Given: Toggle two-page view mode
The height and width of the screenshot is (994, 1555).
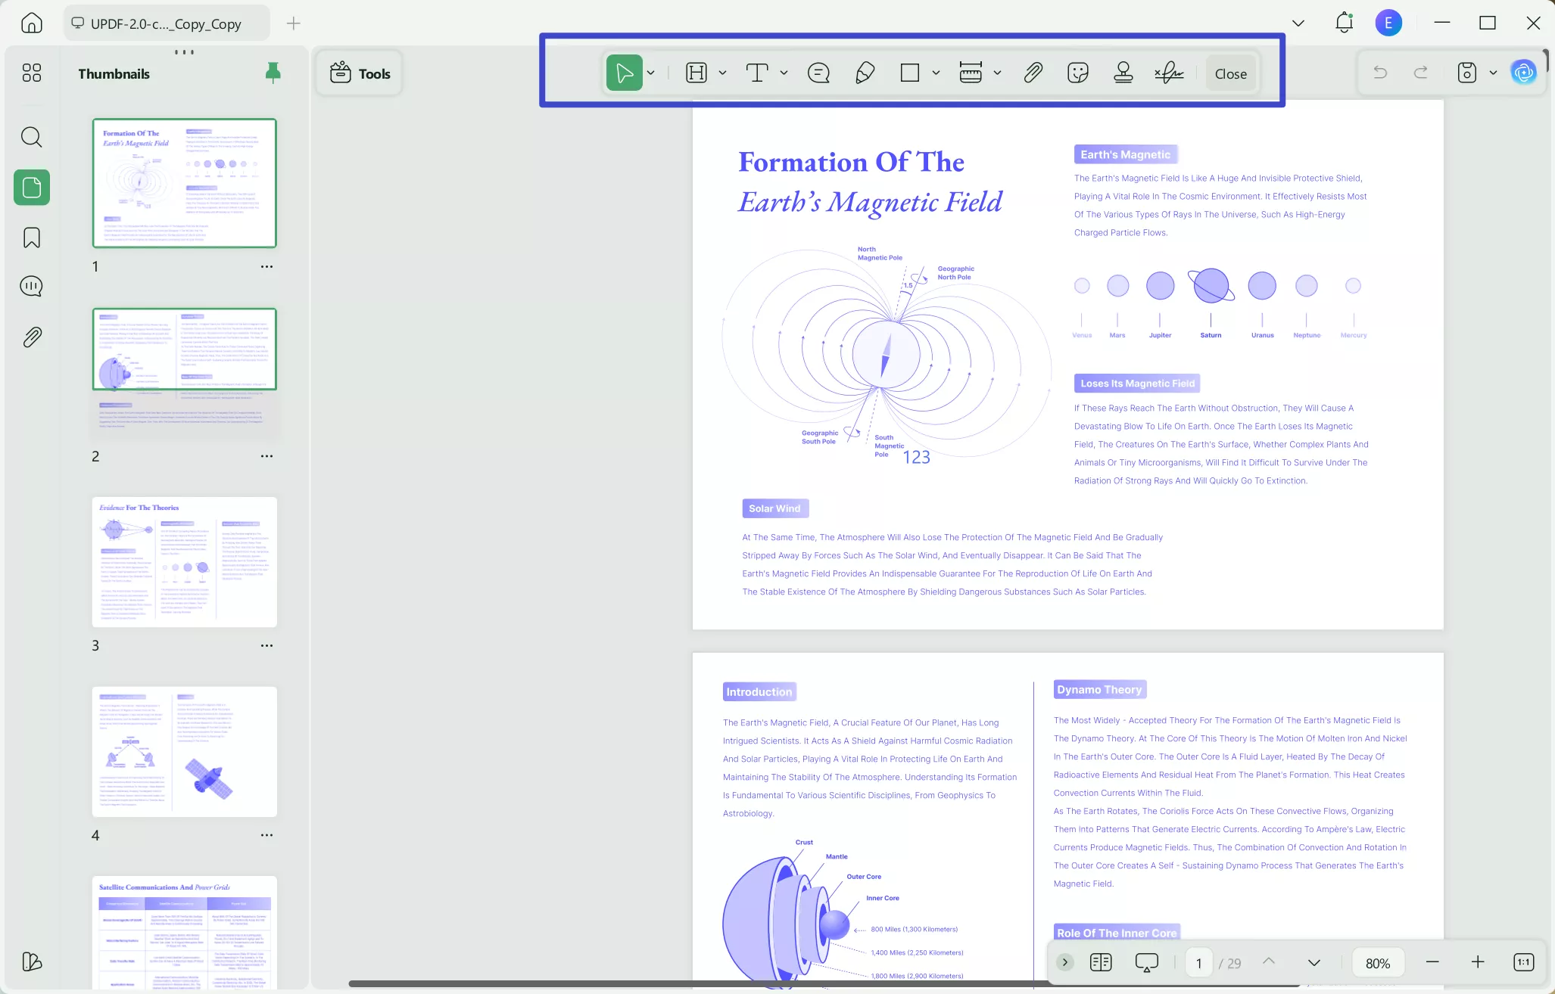Looking at the screenshot, I should point(1102,962).
